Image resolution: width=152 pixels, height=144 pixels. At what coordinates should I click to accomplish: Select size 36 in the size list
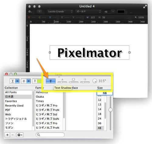[x=100, y=123]
